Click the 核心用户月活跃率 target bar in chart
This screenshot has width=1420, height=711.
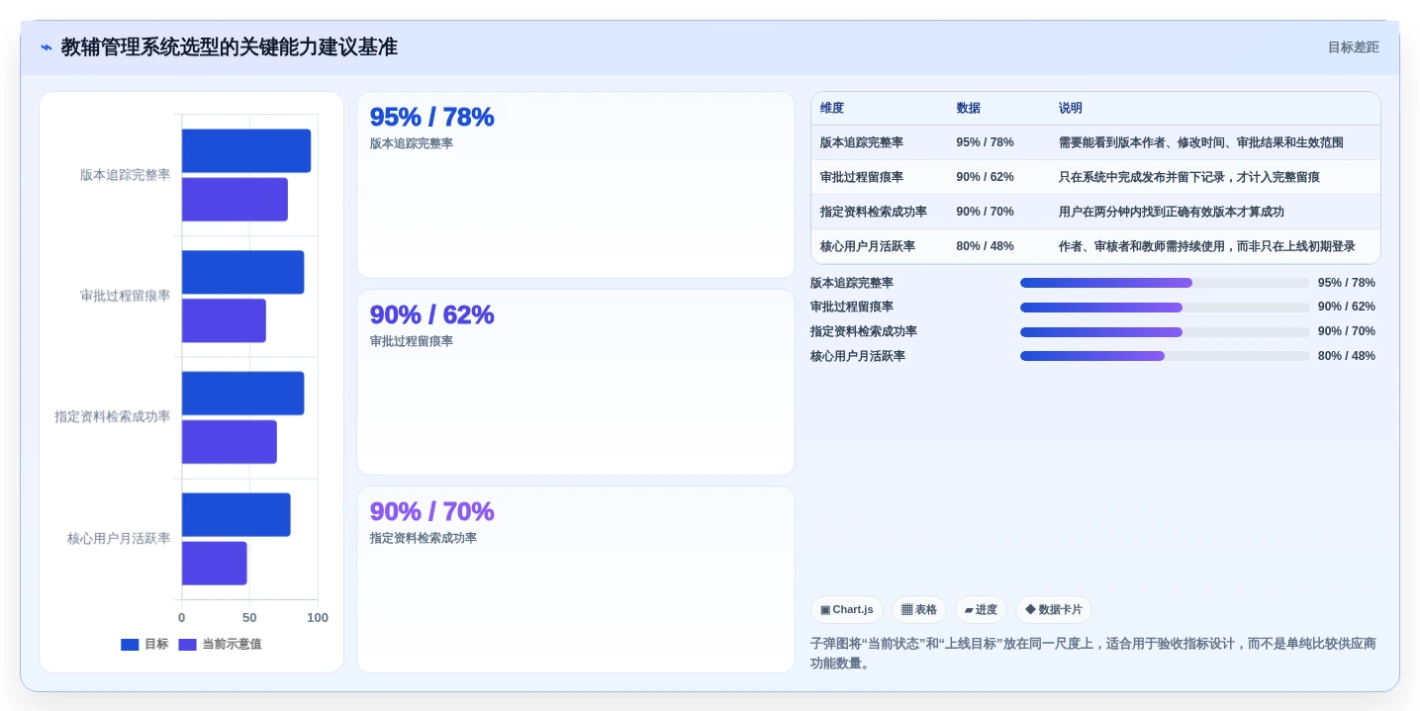point(237,515)
